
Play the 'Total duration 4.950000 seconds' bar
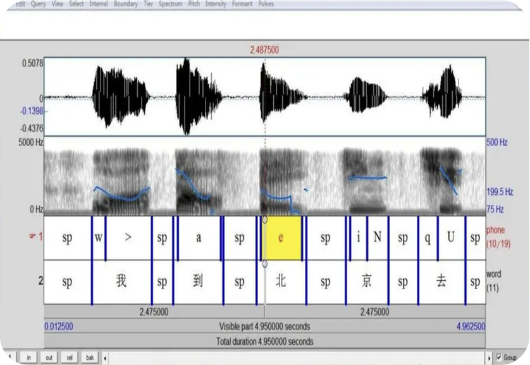pos(264,341)
